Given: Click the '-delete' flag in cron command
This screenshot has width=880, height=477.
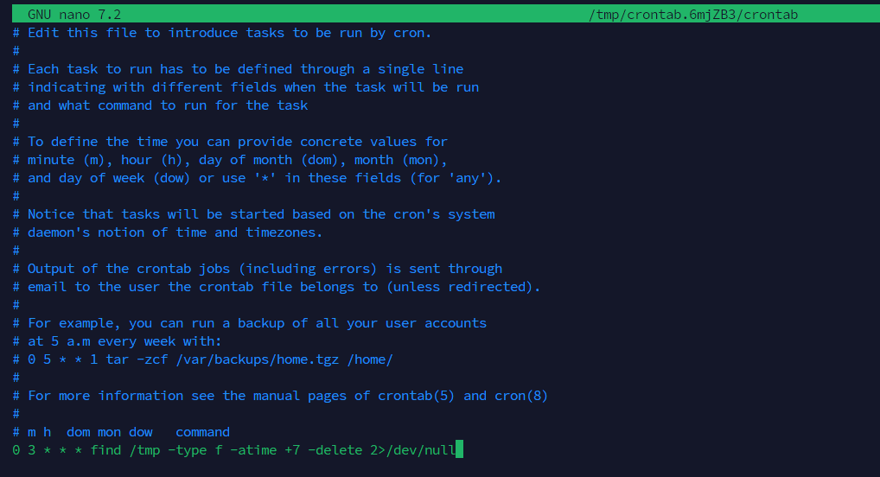Looking at the screenshot, I should coord(335,450).
